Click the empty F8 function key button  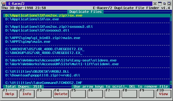pyautogui.click(x=129, y=94)
